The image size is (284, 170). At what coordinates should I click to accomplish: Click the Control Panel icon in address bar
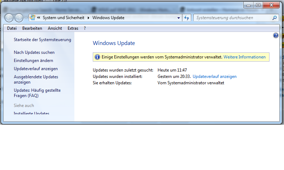click(x=33, y=18)
